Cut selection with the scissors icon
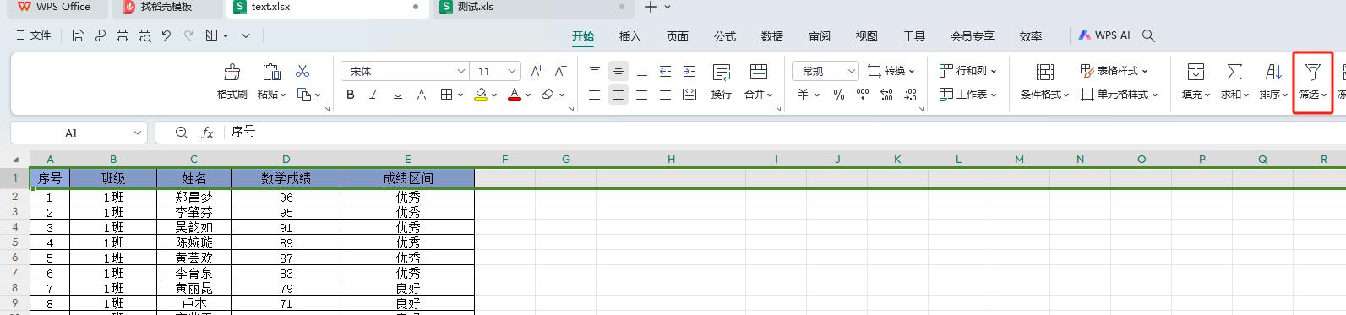 tap(302, 71)
